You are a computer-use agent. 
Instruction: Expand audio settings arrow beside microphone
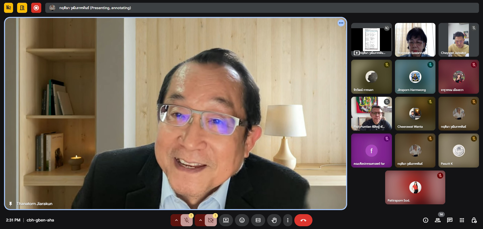(176, 220)
